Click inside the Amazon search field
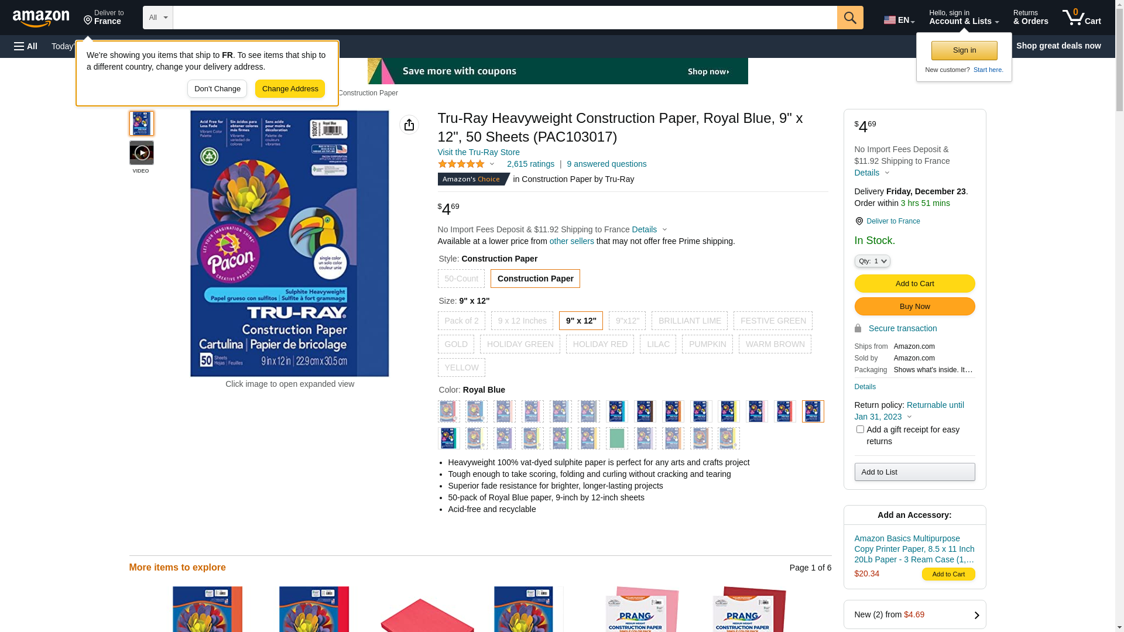 tap(505, 18)
